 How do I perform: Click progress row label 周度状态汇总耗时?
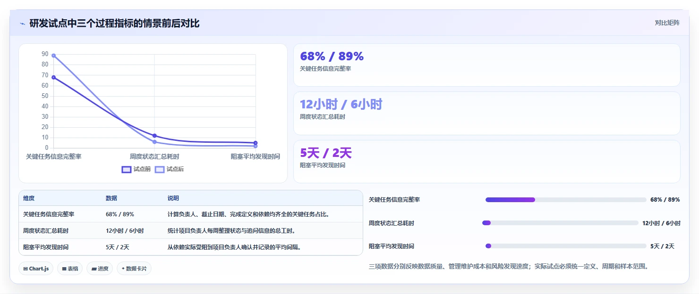click(x=392, y=223)
